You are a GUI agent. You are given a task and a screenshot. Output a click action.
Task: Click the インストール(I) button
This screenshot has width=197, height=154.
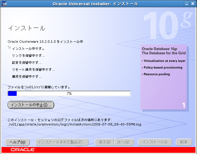point(155,142)
